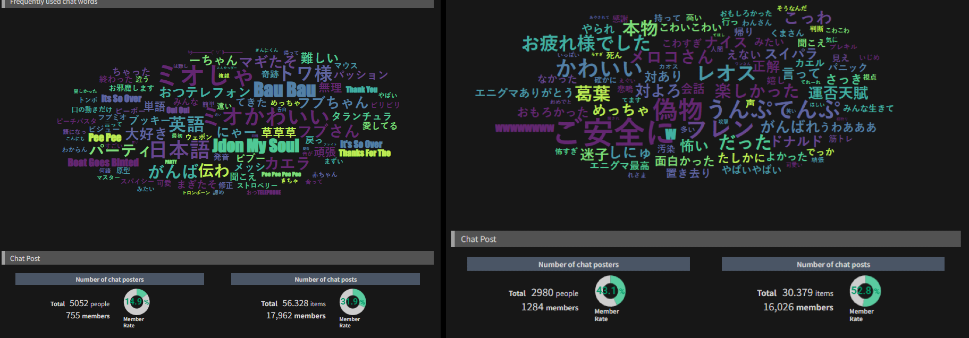Image resolution: width=969 pixels, height=338 pixels.
Task: Click left panel 'Number of chat posts' heading
Action: coord(325,279)
